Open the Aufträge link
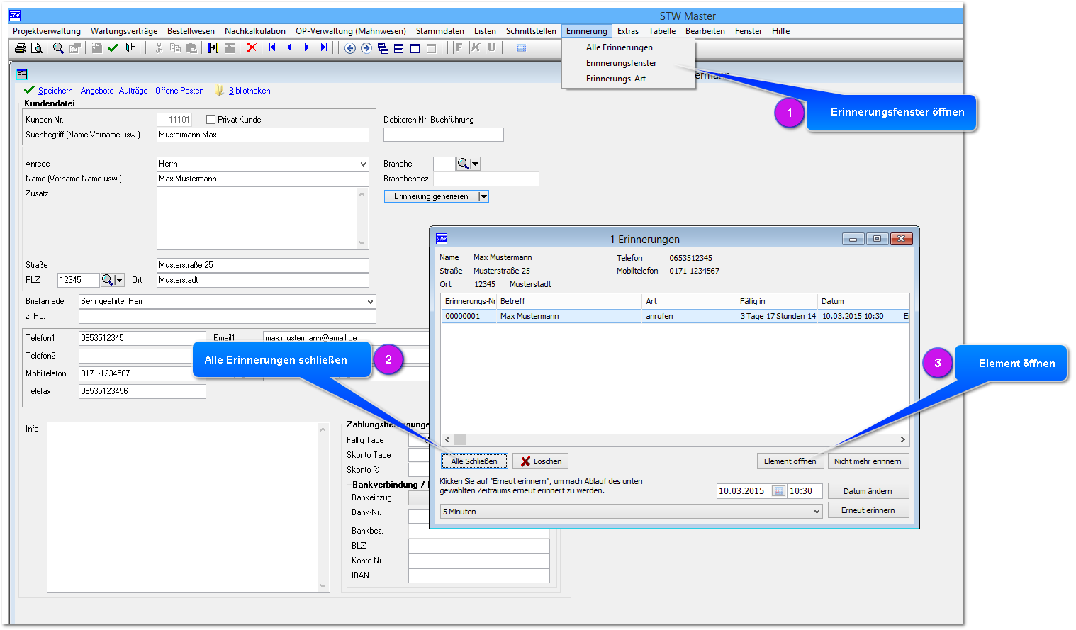 pos(133,91)
